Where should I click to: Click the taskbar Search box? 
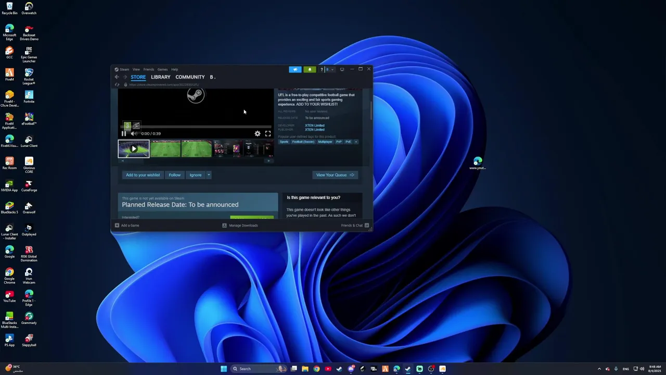click(x=260, y=369)
